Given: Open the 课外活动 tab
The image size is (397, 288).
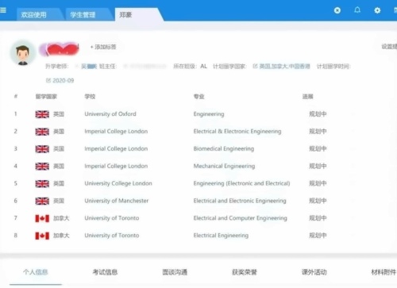Looking at the screenshot, I should pyautogui.click(x=314, y=272).
